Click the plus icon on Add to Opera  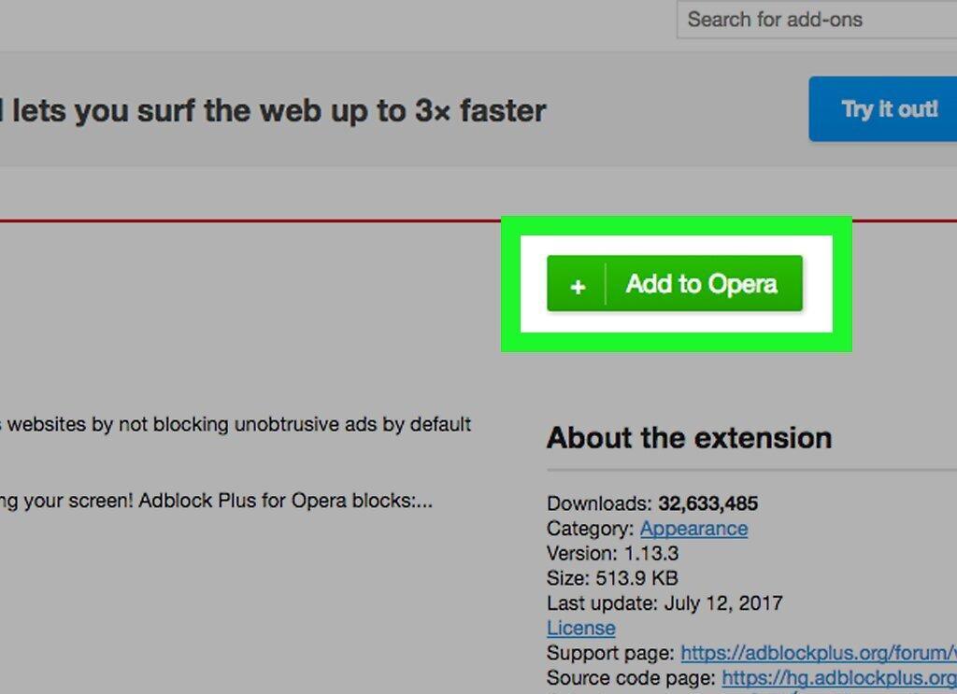tap(578, 286)
